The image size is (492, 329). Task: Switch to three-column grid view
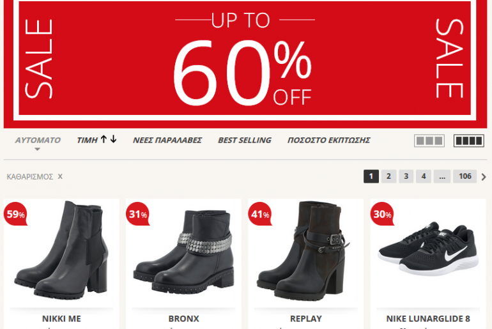(x=429, y=141)
